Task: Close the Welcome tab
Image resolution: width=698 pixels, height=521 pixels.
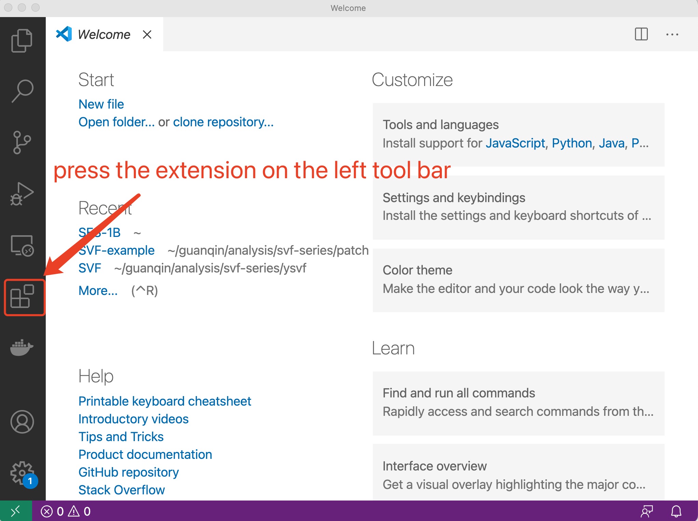Action: coord(147,34)
